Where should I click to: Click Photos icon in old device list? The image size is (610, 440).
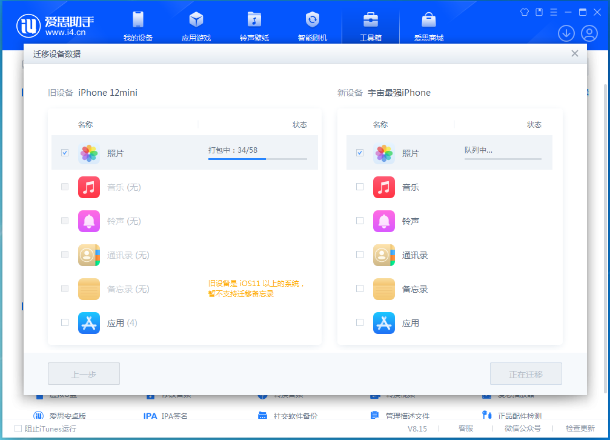click(88, 153)
